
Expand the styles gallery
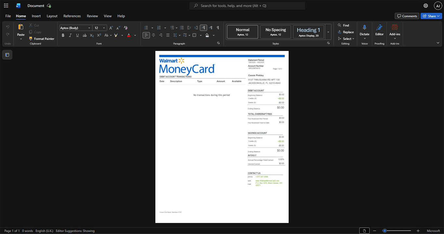point(328,32)
